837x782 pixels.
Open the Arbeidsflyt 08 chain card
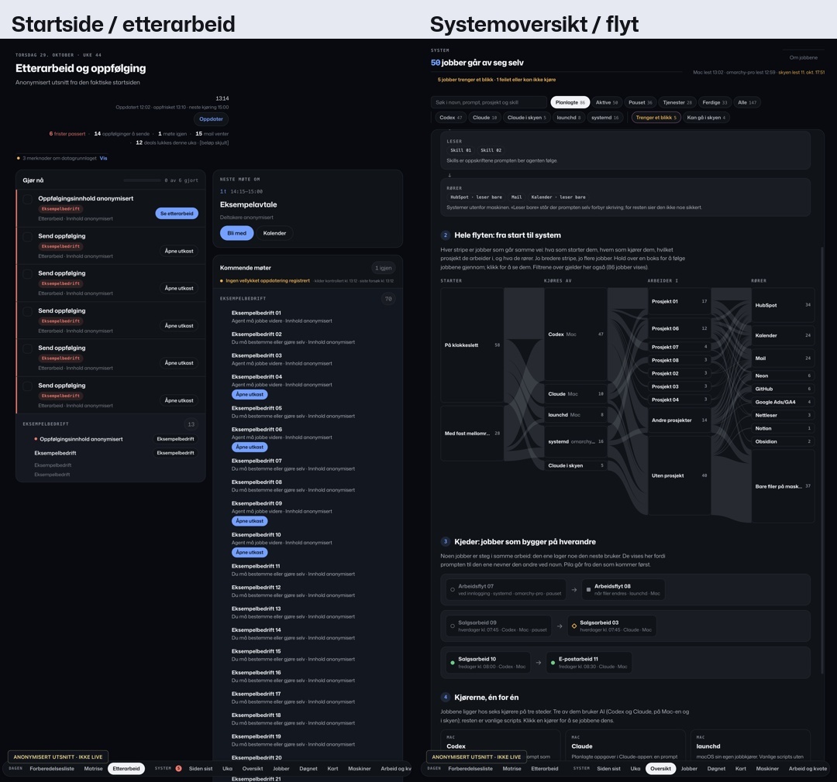tap(623, 589)
